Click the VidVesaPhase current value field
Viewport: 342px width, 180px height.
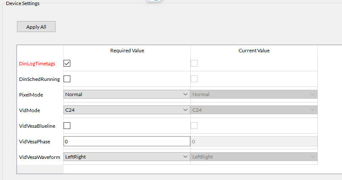click(x=253, y=141)
